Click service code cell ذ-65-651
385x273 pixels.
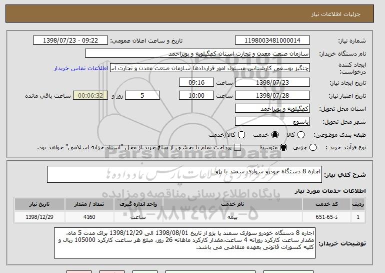(x=326, y=217)
